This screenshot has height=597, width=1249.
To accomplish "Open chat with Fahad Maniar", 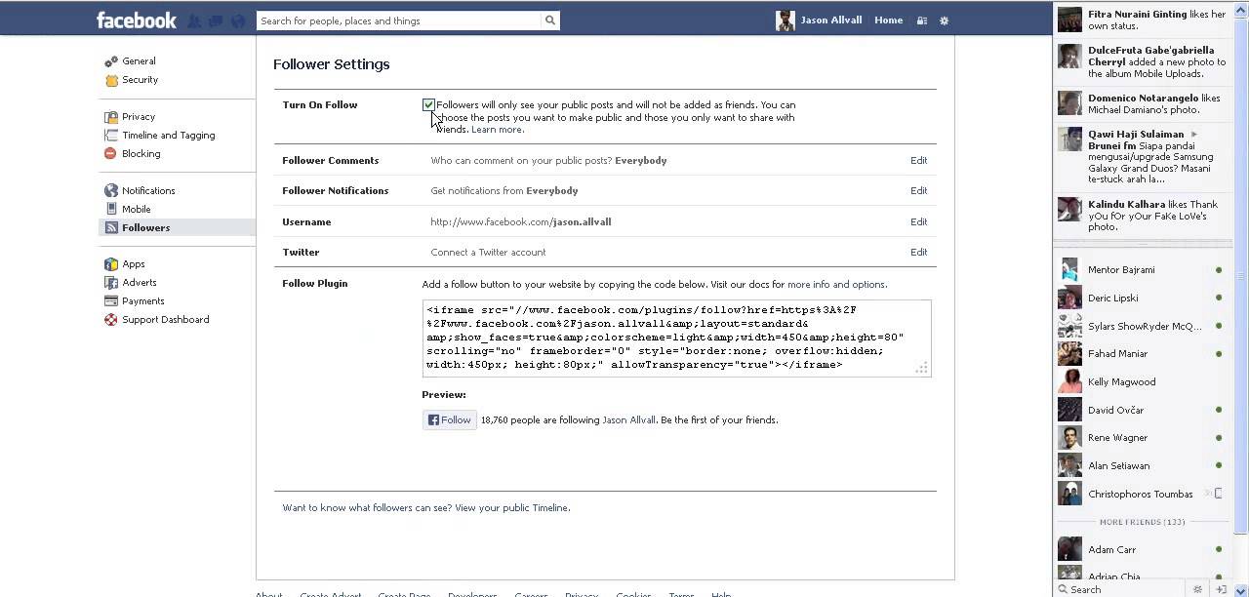I will (x=1140, y=353).
